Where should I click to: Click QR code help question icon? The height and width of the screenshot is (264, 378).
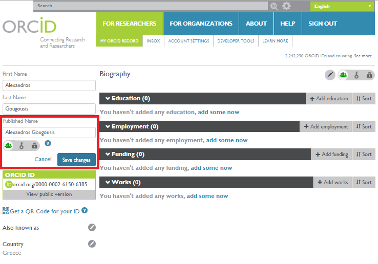pyautogui.click(x=85, y=210)
